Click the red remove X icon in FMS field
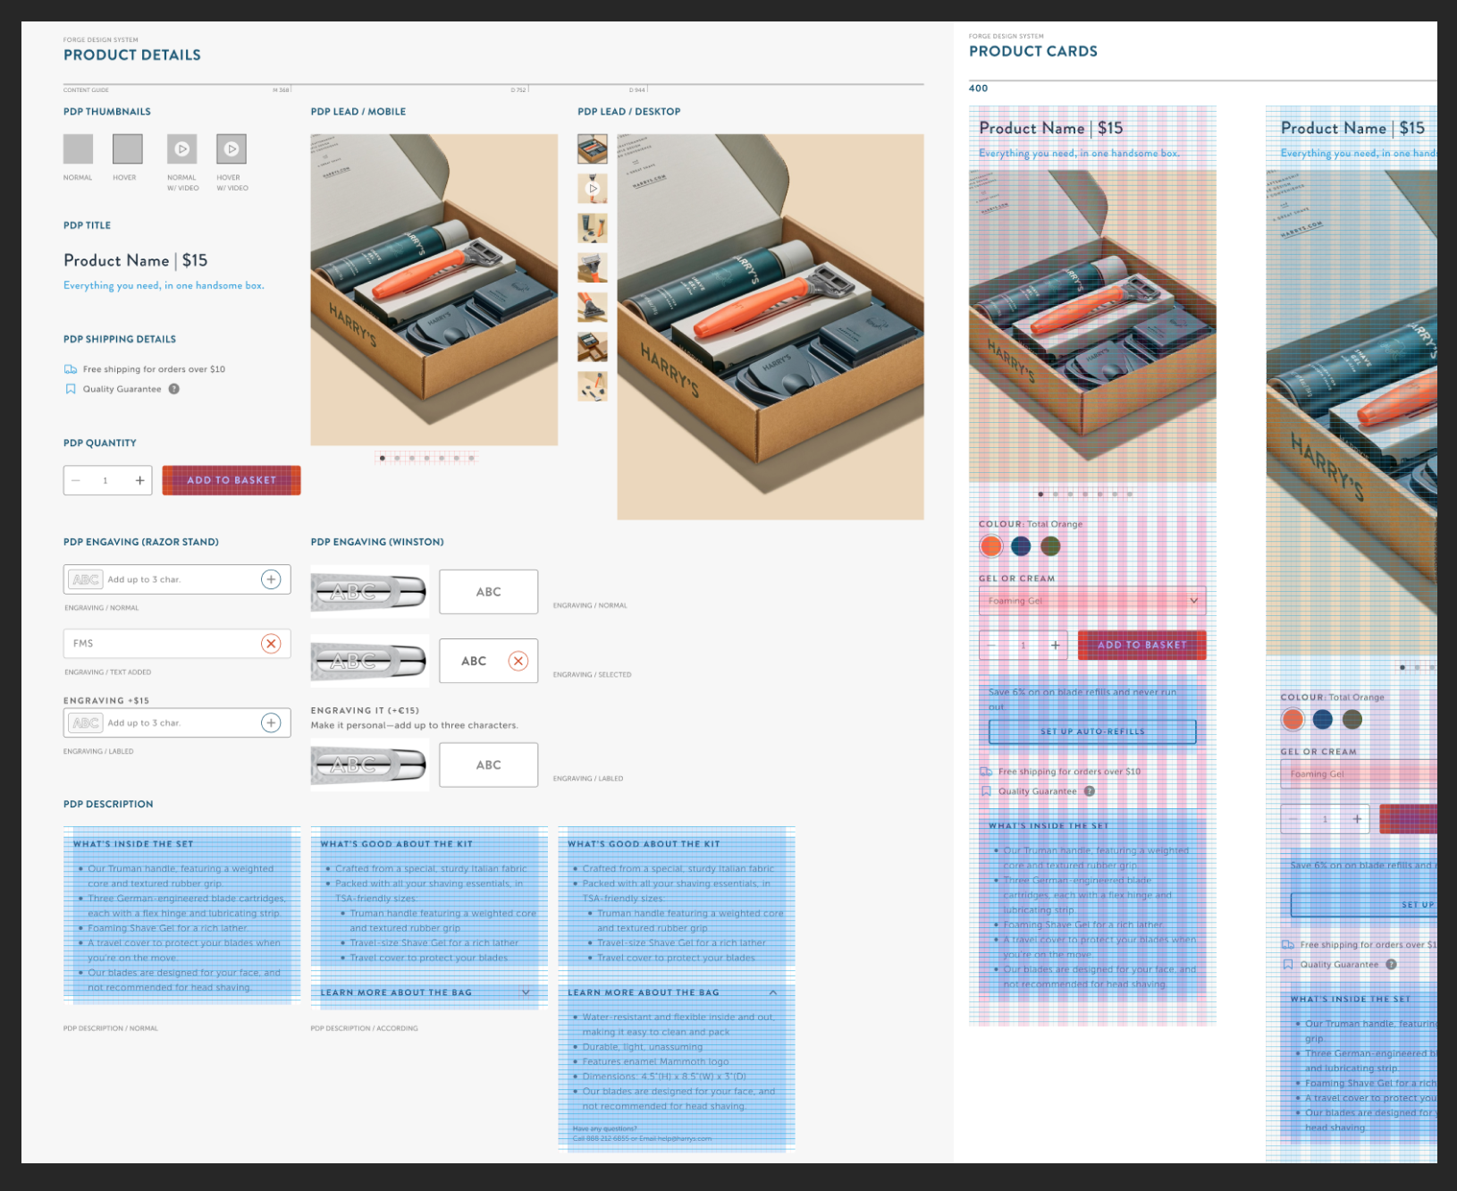1457x1191 pixels. [271, 644]
